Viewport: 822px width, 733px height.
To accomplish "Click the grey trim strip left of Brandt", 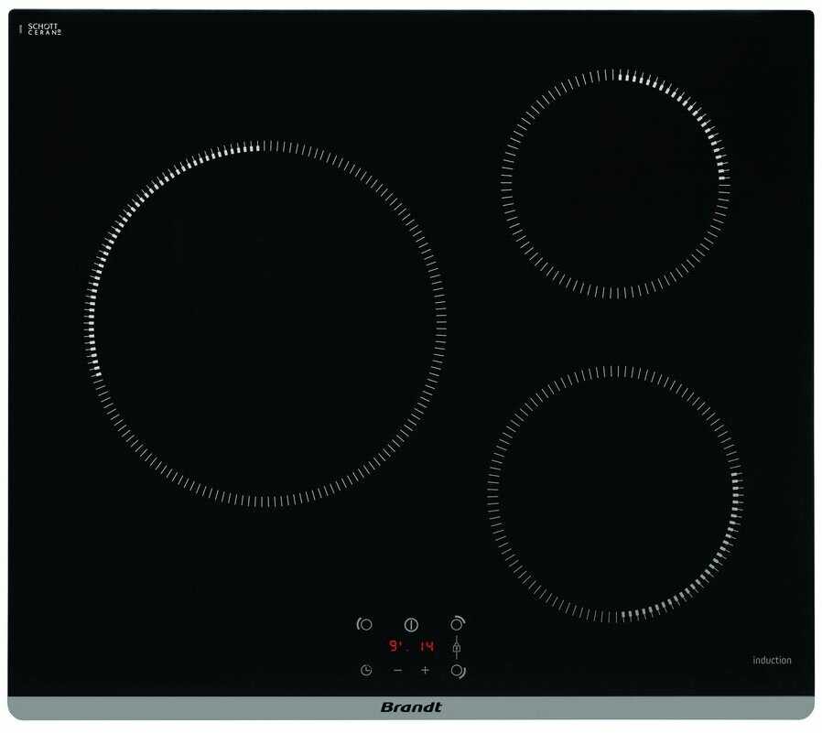I will (183, 707).
